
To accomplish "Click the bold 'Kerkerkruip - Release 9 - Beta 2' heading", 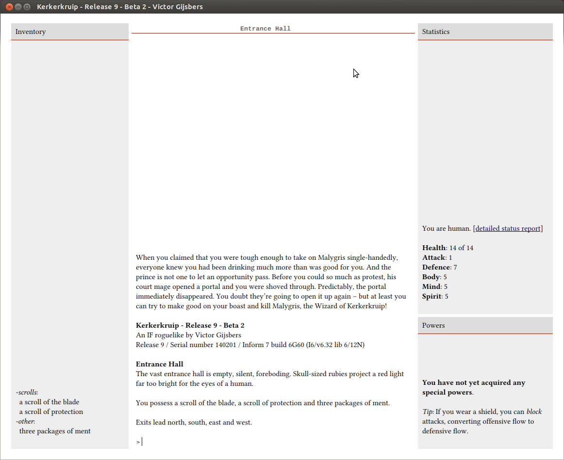I will pos(190,325).
